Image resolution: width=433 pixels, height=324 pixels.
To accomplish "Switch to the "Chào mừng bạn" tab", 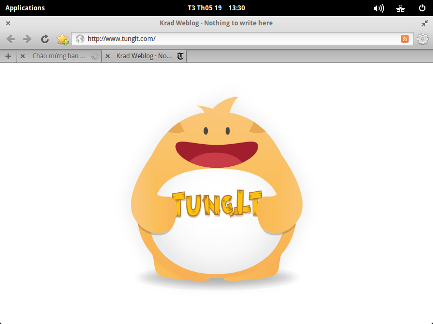I will [59, 56].
